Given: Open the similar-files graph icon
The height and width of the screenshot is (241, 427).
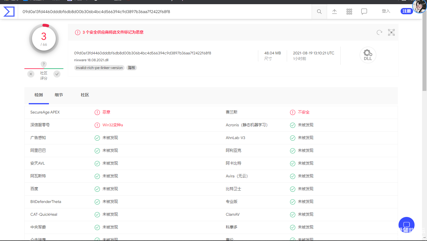Looking at the screenshot, I should point(391,32).
